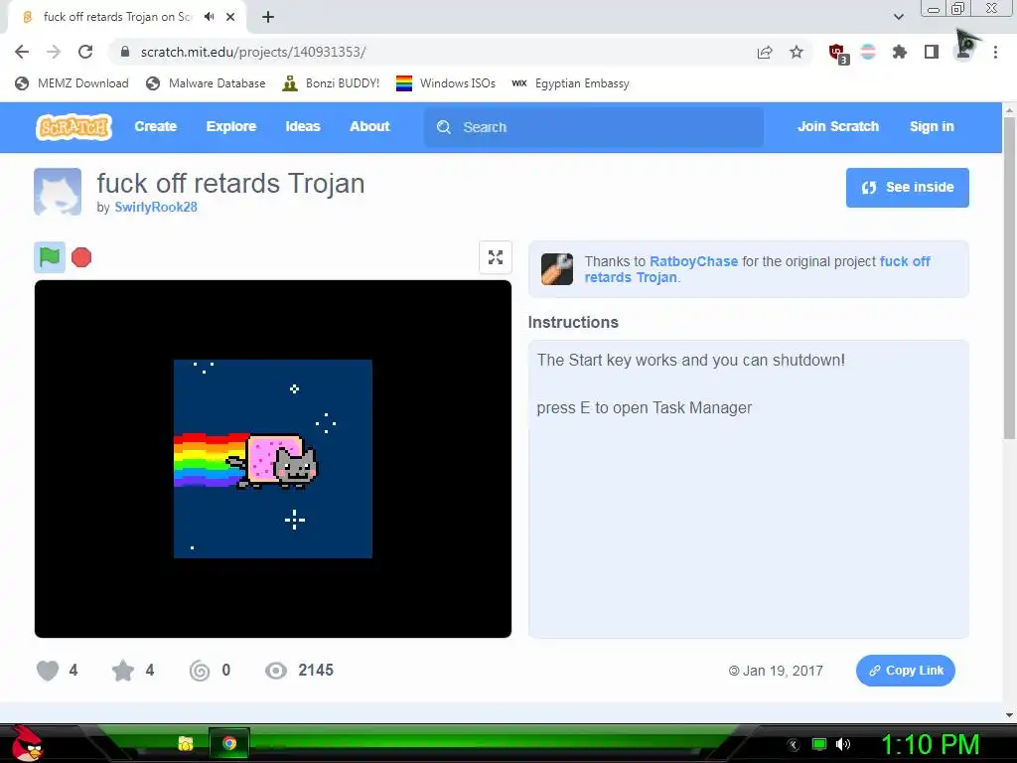1017x763 pixels.
Task: Open the uBlock Origin extension icon
Action: tap(838, 54)
